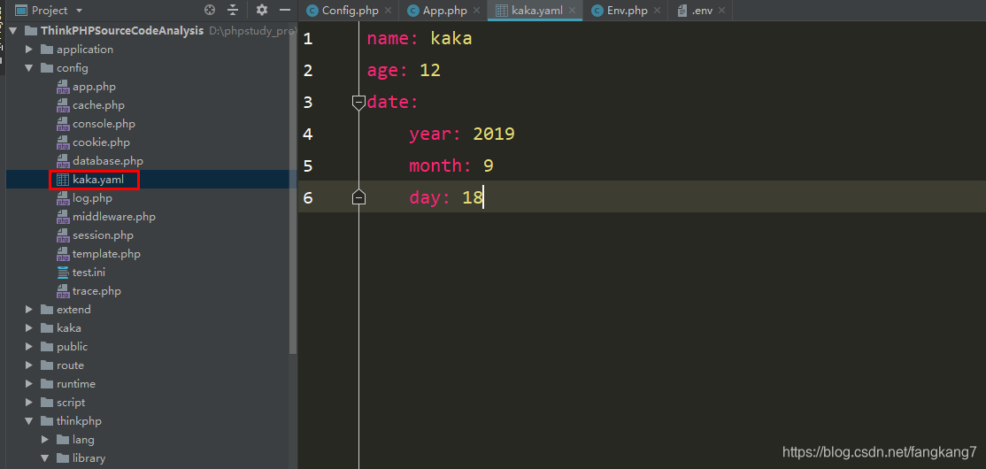Viewport: 986px width, 469px height.
Task: Open the Project view dropdown
Action: point(79,11)
